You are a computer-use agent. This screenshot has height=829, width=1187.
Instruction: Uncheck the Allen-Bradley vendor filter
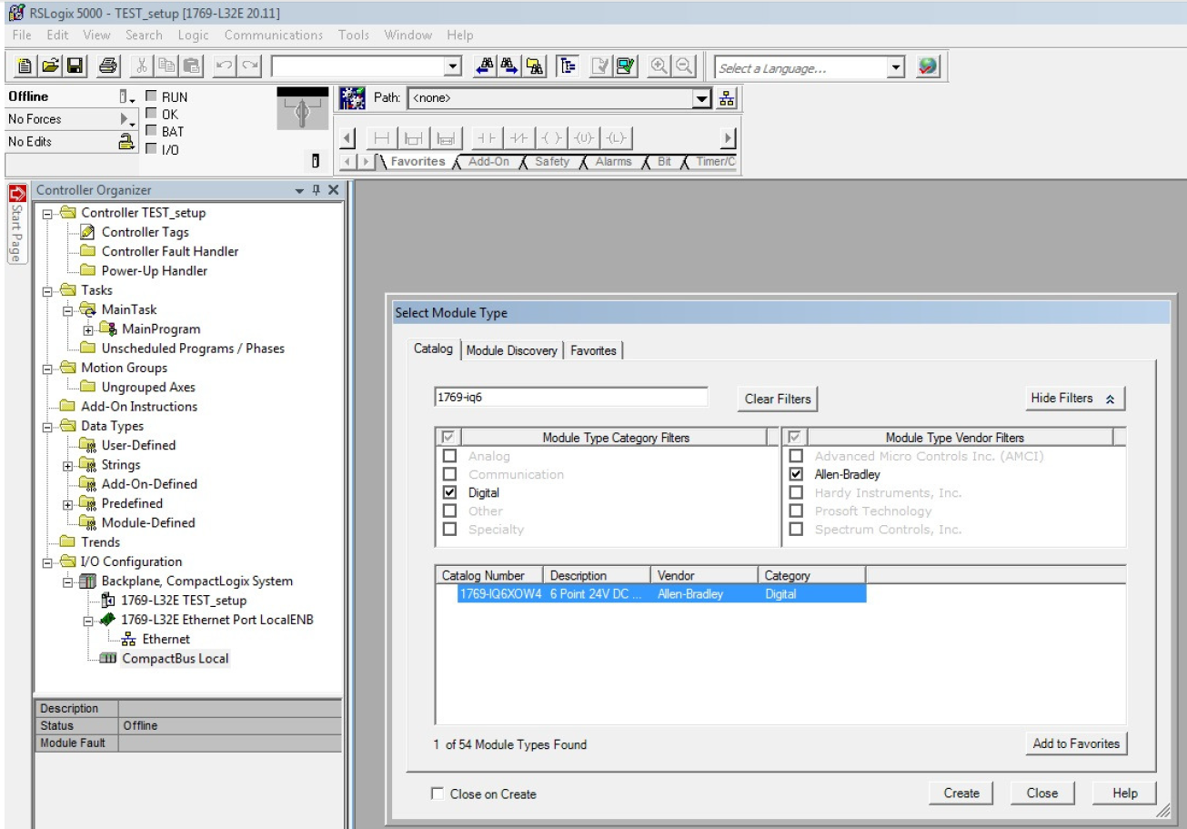(x=796, y=474)
